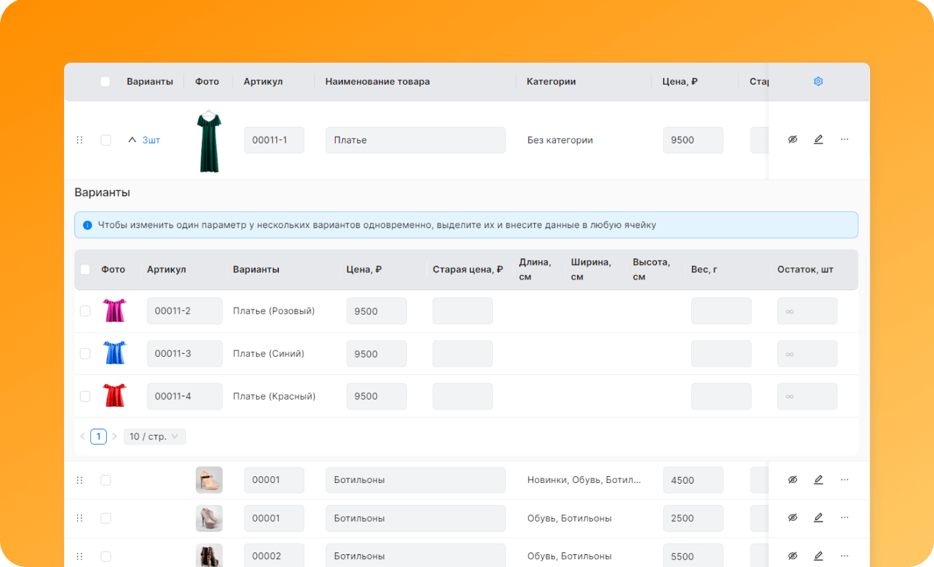
Task: Select the Платье (Розовый) variant checkbox
Action: point(85,311)
